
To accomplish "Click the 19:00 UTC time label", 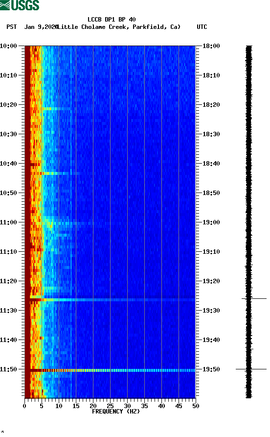I will tap(211, 222).
